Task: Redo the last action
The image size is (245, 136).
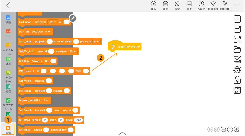Action: click(x=217, y=129)
